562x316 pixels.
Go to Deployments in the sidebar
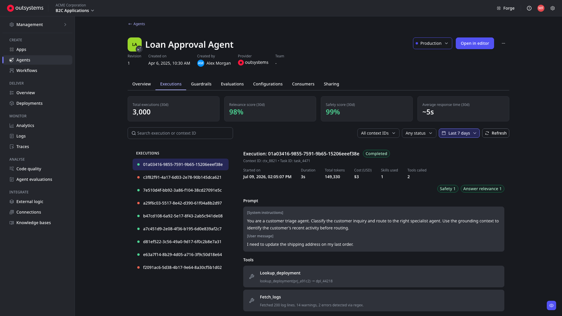(x=37, y=103)
